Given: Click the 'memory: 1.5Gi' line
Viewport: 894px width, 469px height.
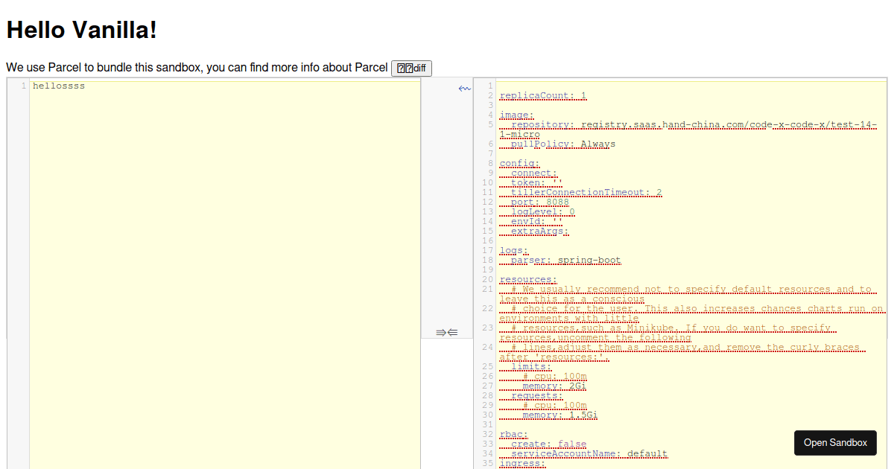Looking at the screenshot, I should pyautogui.click(x=560, y=415).
